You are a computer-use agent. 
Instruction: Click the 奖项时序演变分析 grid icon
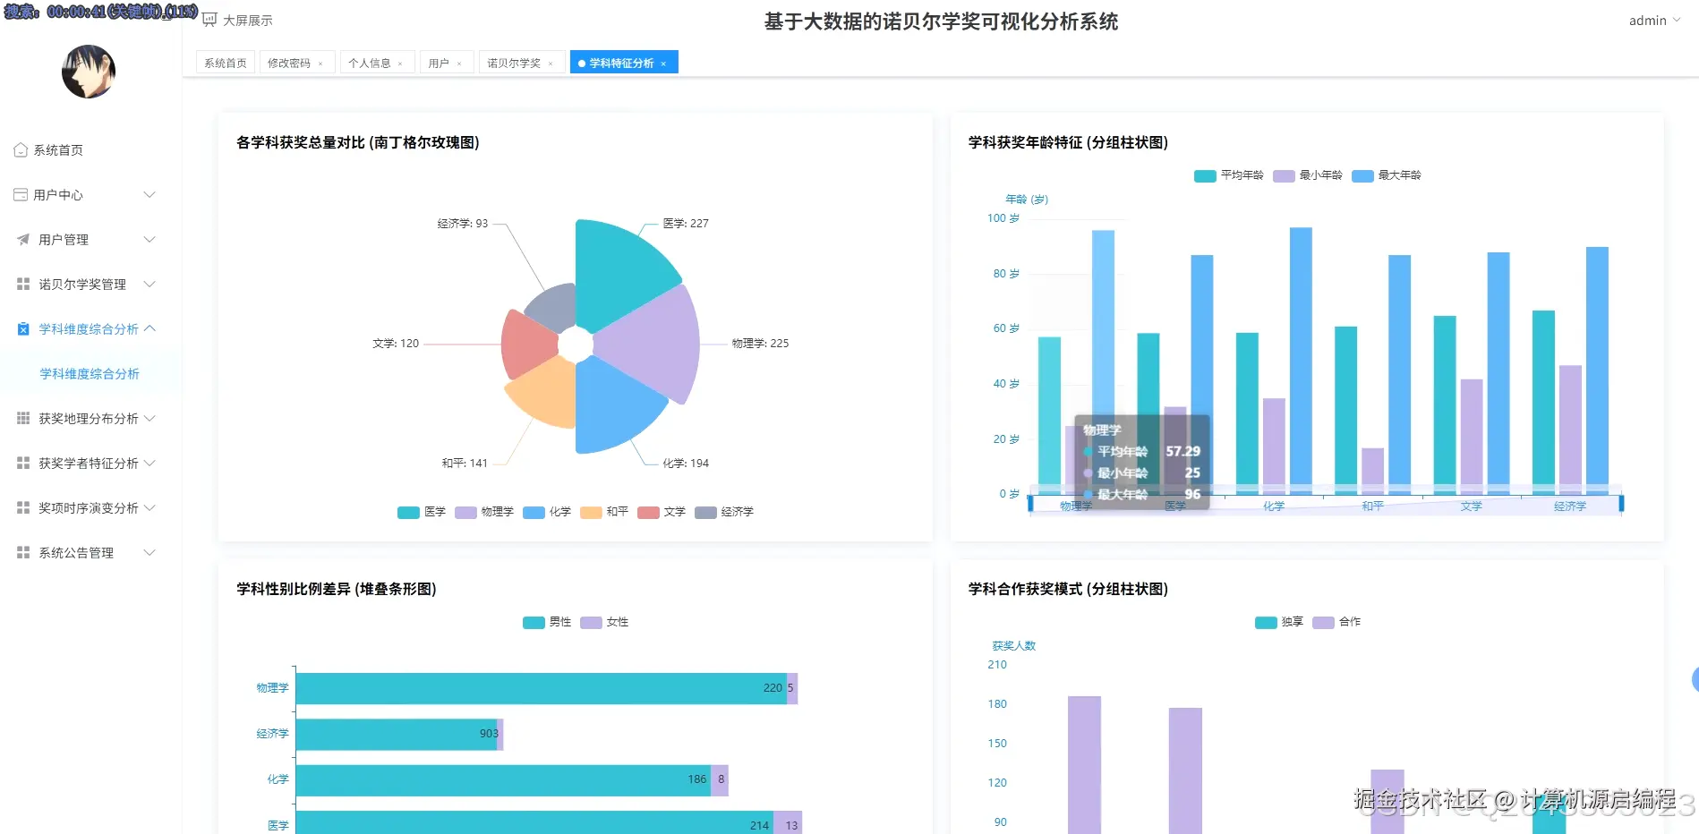click(x=23, y=507)
